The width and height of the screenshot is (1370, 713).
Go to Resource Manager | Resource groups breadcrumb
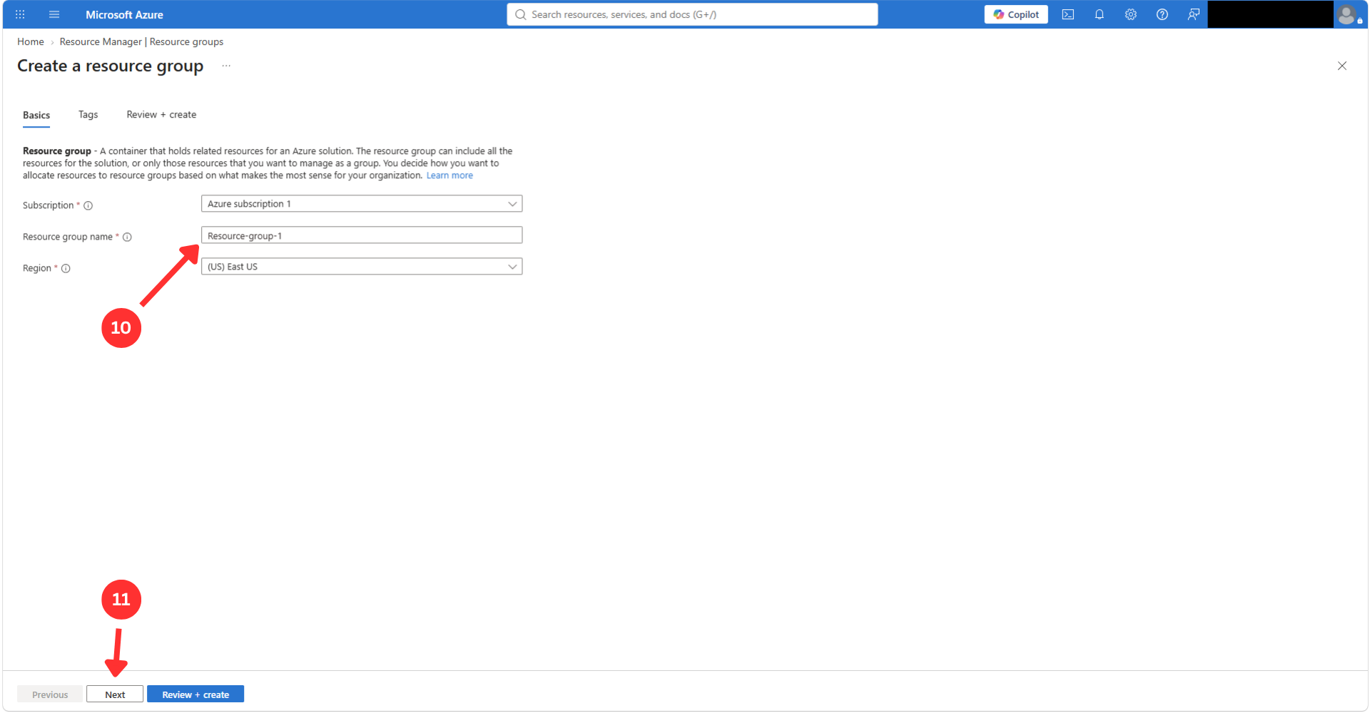141,42
